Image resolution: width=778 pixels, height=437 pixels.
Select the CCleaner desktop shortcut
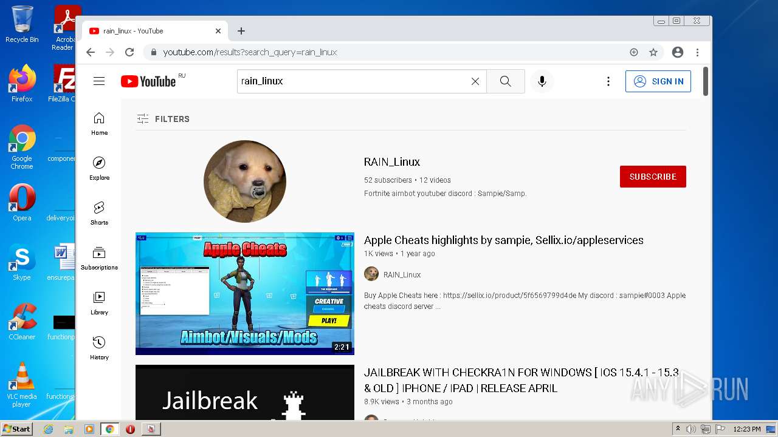click(22, 322)
